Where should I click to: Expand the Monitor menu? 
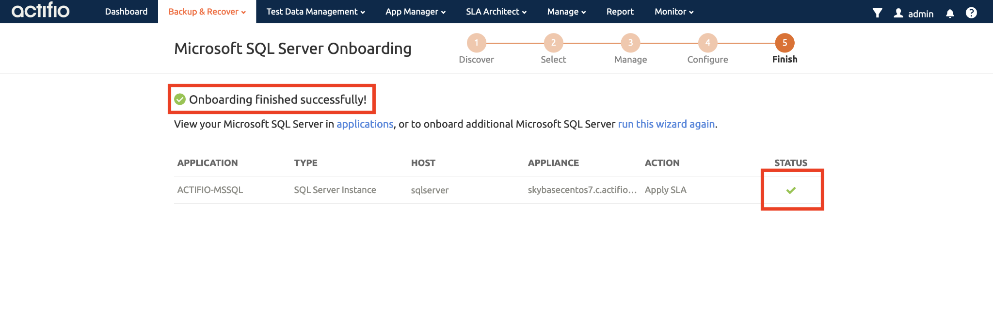tap(674, 12)
